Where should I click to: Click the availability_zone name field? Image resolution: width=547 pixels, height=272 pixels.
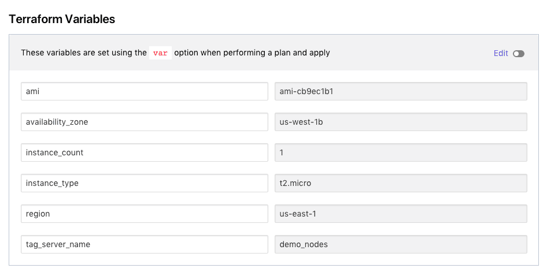click(x=144, y=122)
